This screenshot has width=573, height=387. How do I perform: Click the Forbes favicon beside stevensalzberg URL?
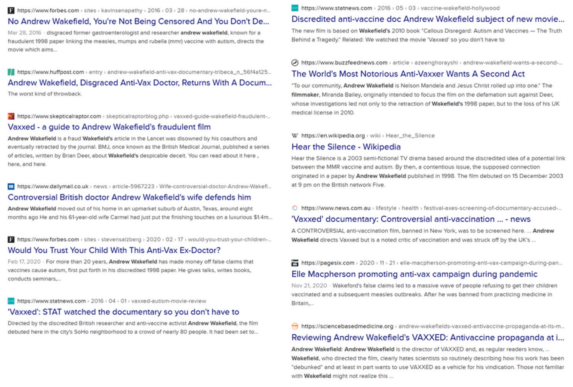click(11, 239)
